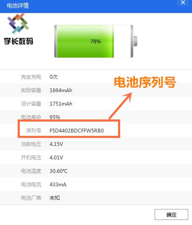Click the 开机电压 4.01V value
The width and height of the screenshot is (192, 225).
pyautogui.click(x=56, y=158)
